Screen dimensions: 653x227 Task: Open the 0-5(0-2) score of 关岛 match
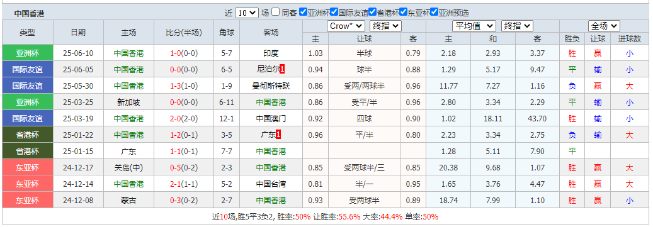(184, 167)
